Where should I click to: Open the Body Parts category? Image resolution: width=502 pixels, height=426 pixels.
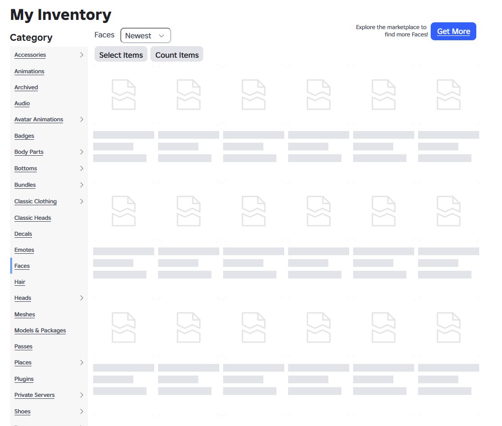point(29,152)
